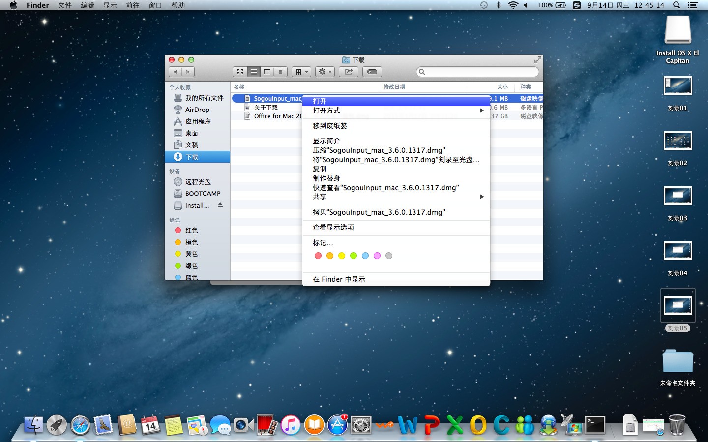Screen dimensions: 708x442
Task: Switch Finder to icon view
Action: [x=240, y=72]
